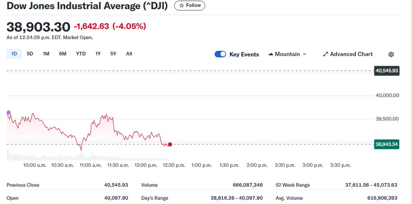Click the -1,642.63 change value

(x=91, y=26)
